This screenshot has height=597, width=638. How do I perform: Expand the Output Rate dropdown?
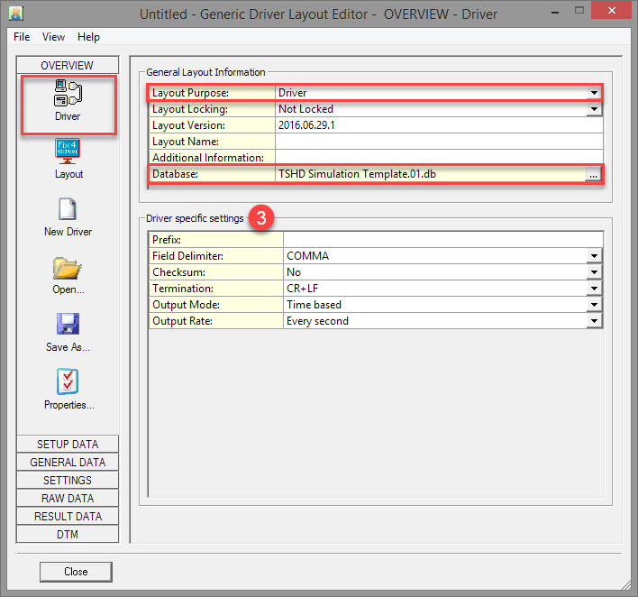pos(594,321)
